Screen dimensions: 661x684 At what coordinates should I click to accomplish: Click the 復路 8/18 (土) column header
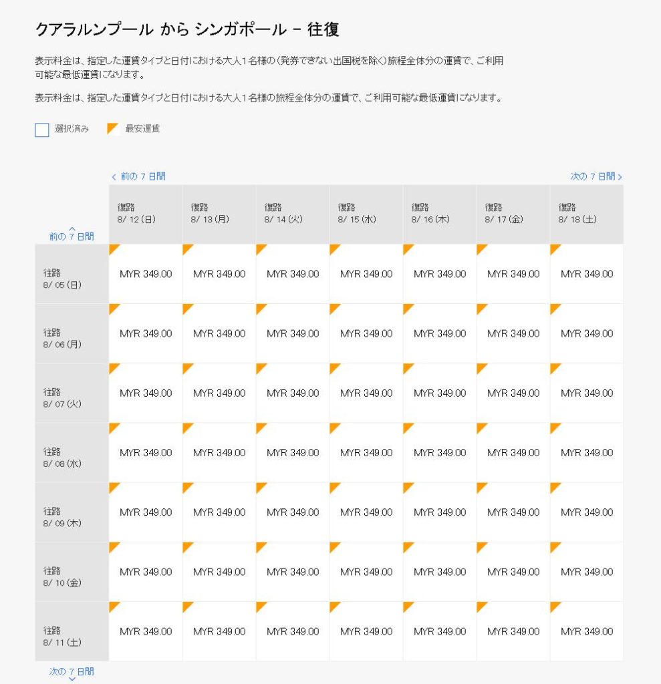tap(587, 214)
